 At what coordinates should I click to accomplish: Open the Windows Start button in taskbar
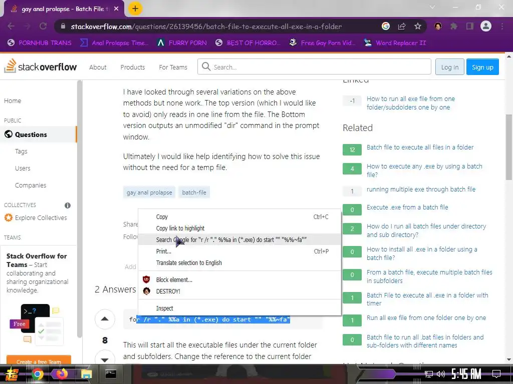[12, 374]
